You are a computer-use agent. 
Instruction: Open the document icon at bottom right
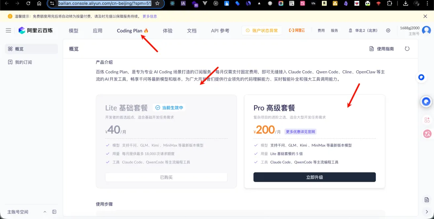pyautogui.click(x=426, y=200)
